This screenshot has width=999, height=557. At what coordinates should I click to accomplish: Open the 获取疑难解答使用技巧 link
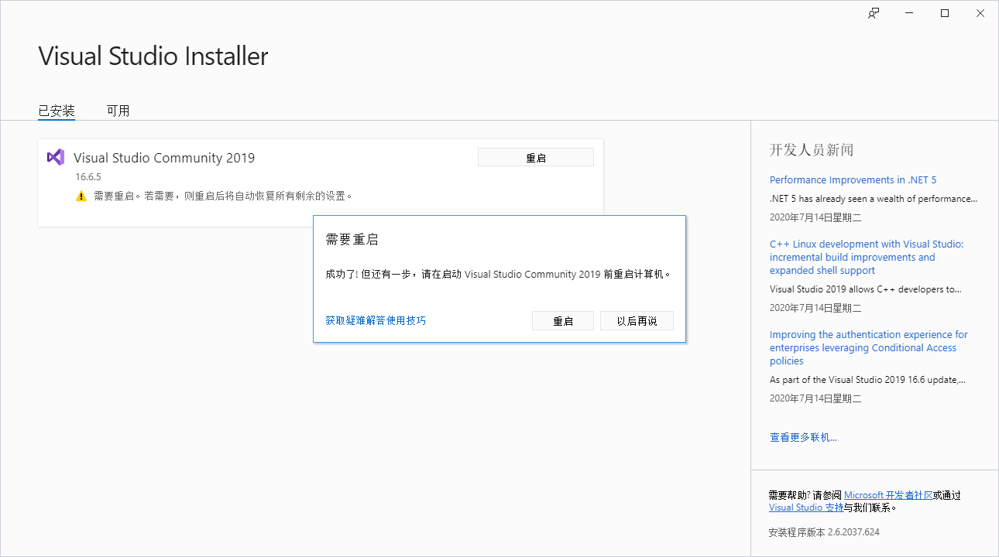376,320
